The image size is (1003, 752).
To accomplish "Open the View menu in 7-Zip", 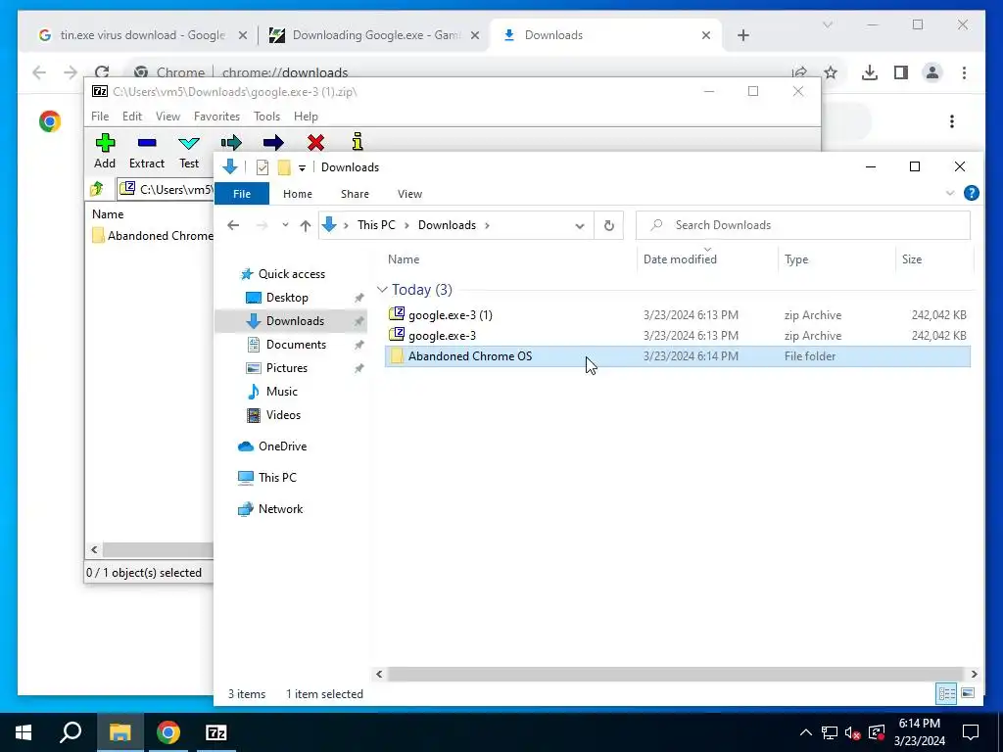I will point(167,117).
